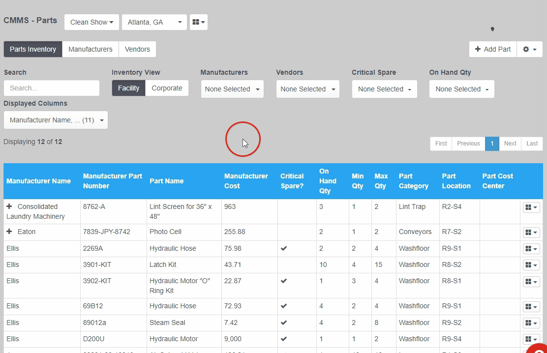Switch to the Vendors tab
Viewport: 547px width, 353px height.
pos(137,49)
